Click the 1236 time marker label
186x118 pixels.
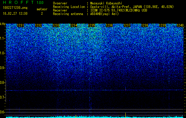tap(109, 25)
